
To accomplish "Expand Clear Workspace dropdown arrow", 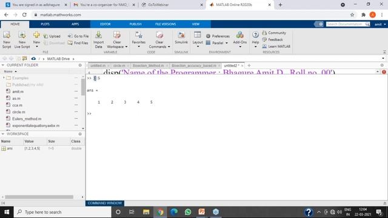I will (x=127, y=47).
